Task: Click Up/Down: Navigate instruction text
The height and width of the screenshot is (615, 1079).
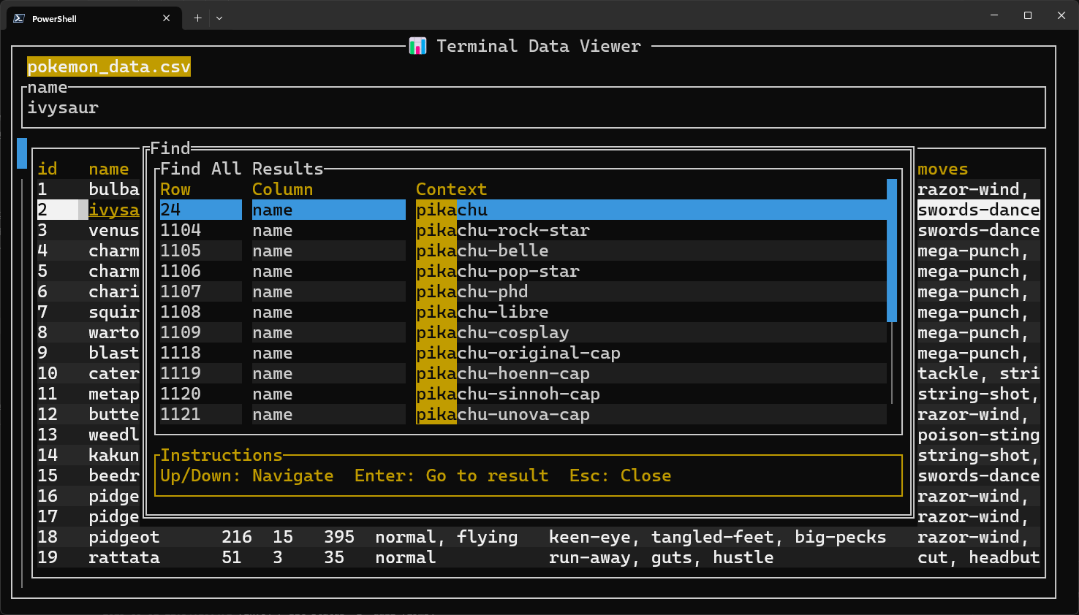Action: pyautogui.click(x=247, y=475)
